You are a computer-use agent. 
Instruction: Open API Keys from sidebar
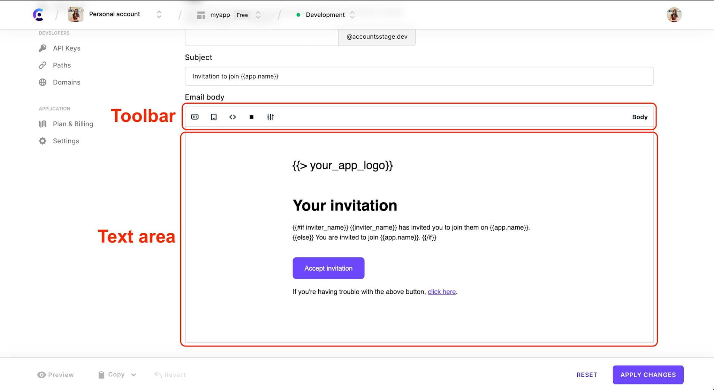[x=66, y=47]
